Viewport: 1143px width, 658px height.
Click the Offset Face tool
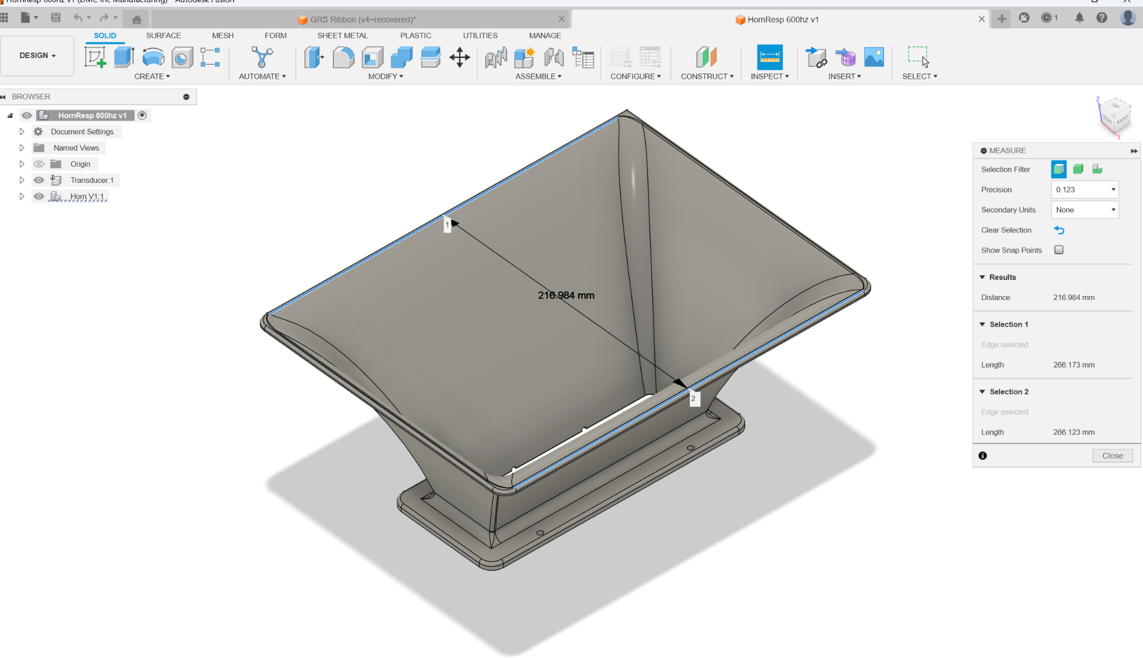[x=430, y=57]
